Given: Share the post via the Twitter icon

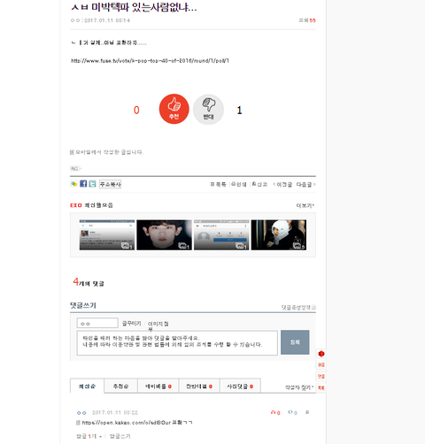Looking at the screenshot, I should pyautogui.click(x=92, y=184).
